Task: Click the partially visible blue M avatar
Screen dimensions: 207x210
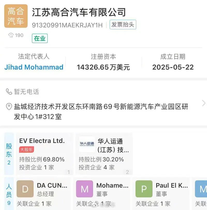Action: (201, 189)
